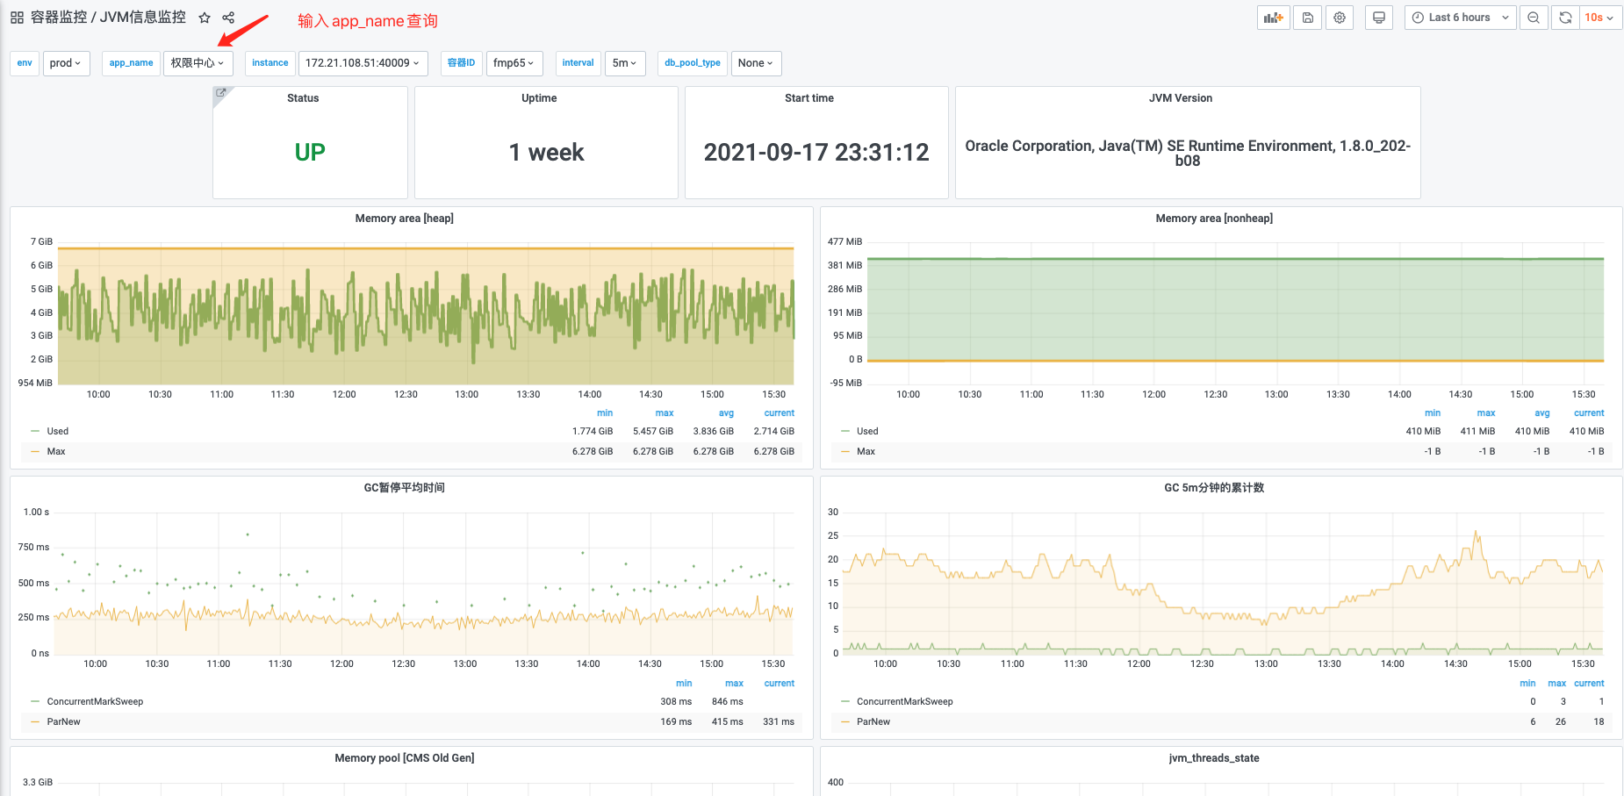The height and width of the screenshot is (796, 1624).
Task: Open the db_pool_type None dropdown
Action: 756,63
